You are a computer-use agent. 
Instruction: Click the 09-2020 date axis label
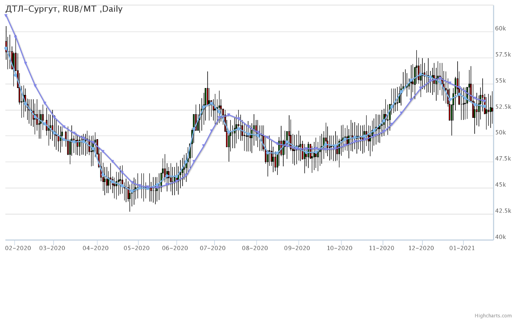(x=297, y=248)
